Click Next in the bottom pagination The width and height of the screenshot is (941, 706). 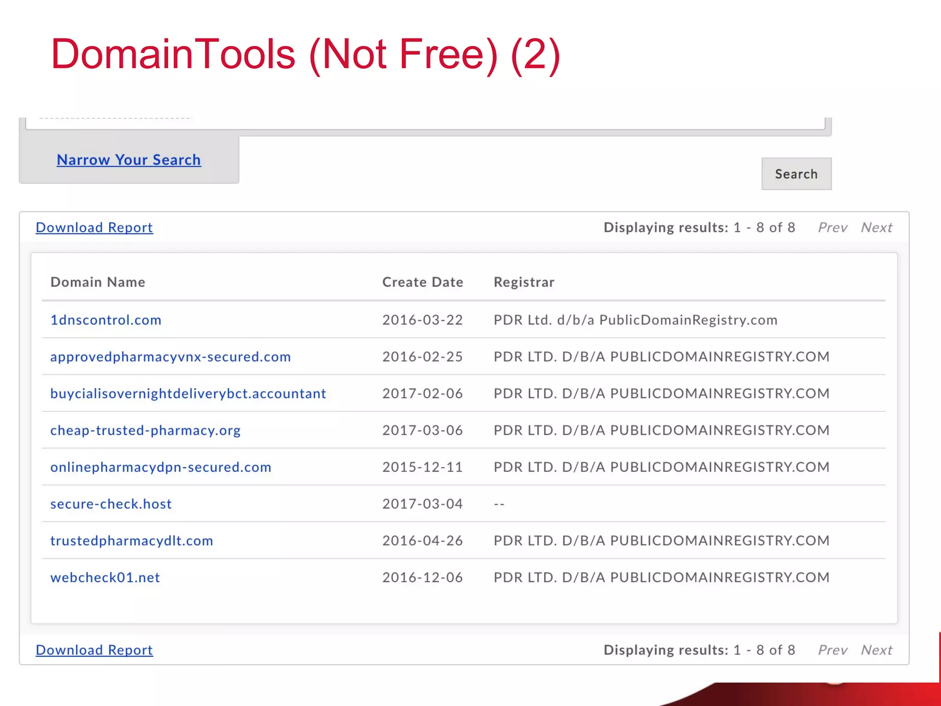coord(877,650)
